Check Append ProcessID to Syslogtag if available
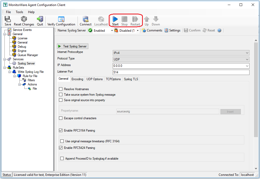This screenshot has width=260, height=179. (x=62, y=159)
